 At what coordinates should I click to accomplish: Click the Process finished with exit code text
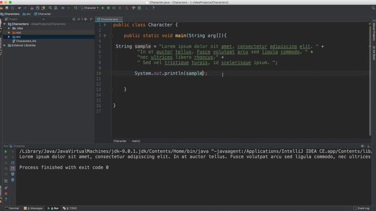pyautogui.click(x=64, y=168)
